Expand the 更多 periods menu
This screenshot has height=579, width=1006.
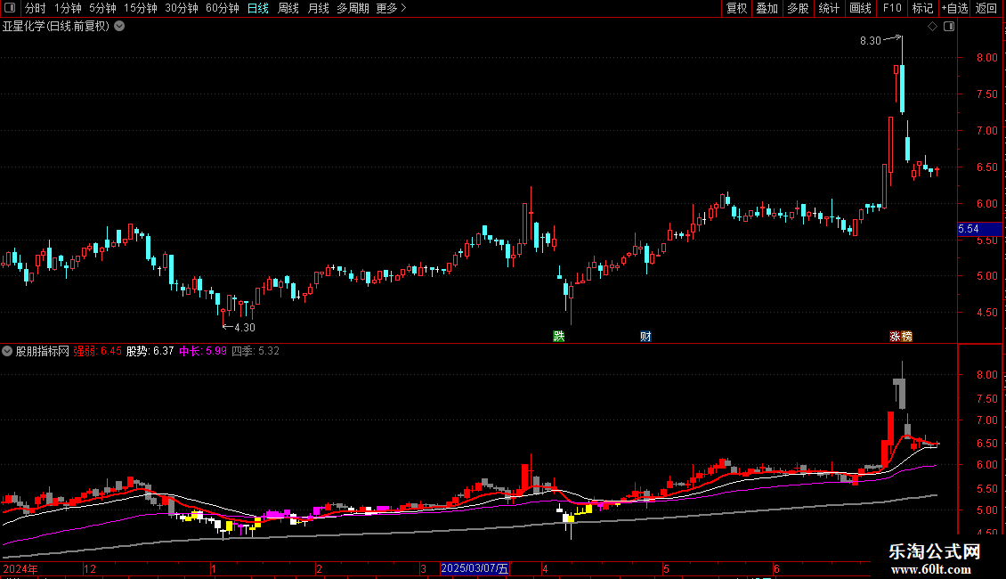pyautogui.click(x=392, y=8)
